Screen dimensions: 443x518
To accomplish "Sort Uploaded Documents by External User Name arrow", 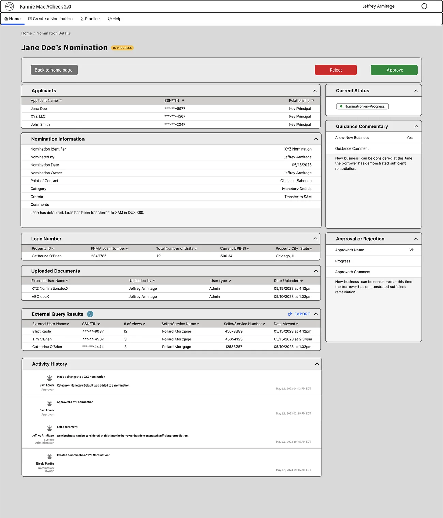I will (x=67, y=281).
